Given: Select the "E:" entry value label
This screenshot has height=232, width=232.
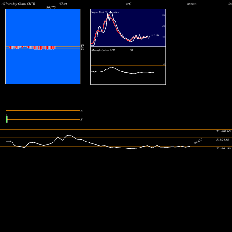Looking at the screenshot, I should click(222, 140).
